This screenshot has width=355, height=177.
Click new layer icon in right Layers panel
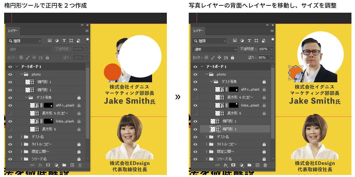(x=257, y=165)
